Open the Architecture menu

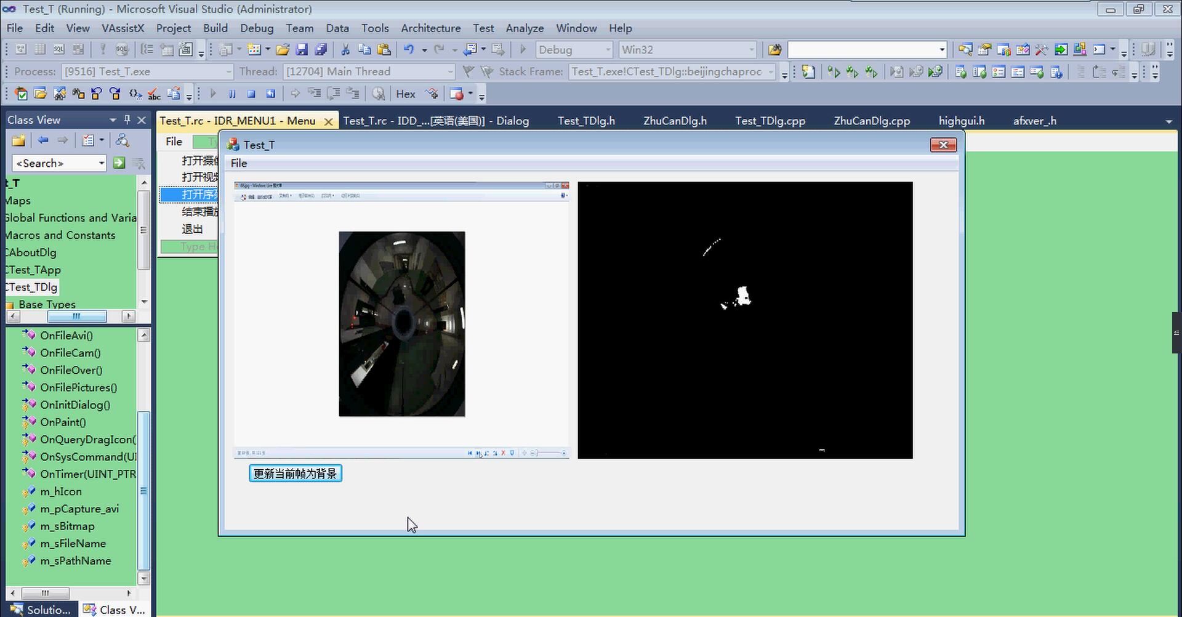pos(431,28)
